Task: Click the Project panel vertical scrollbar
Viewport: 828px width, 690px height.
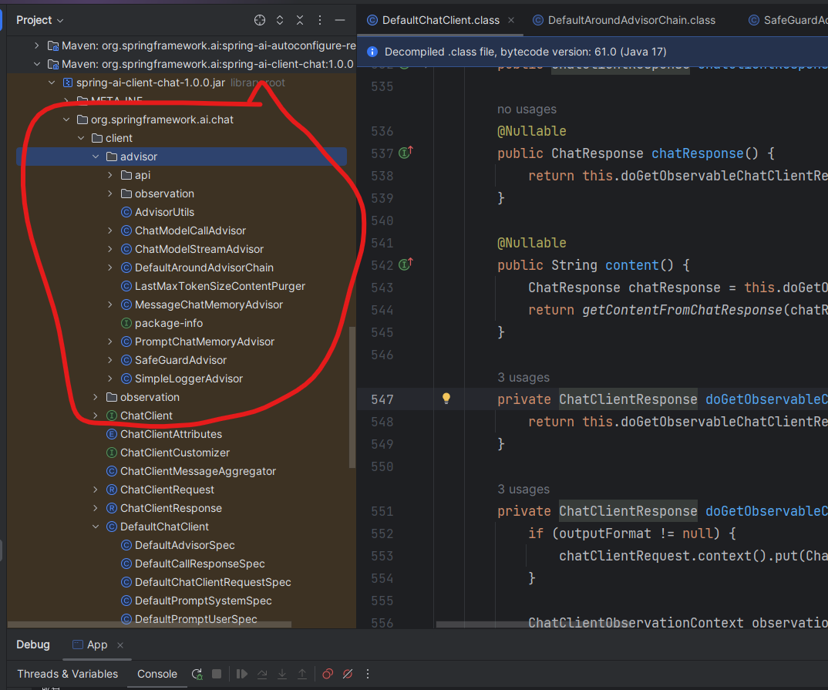Action: pyautogui.click(x=352, y=397)
